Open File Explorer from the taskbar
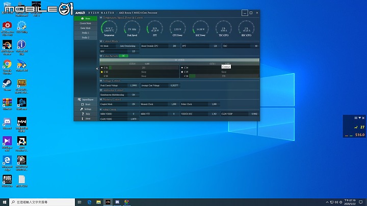This screenshot has width=367, height=206. pyautogui.click(x=98, y=202)
